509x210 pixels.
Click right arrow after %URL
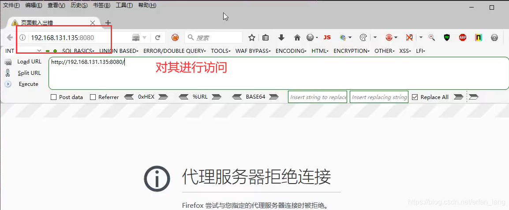pyautogui.click(x=217, y=97)
